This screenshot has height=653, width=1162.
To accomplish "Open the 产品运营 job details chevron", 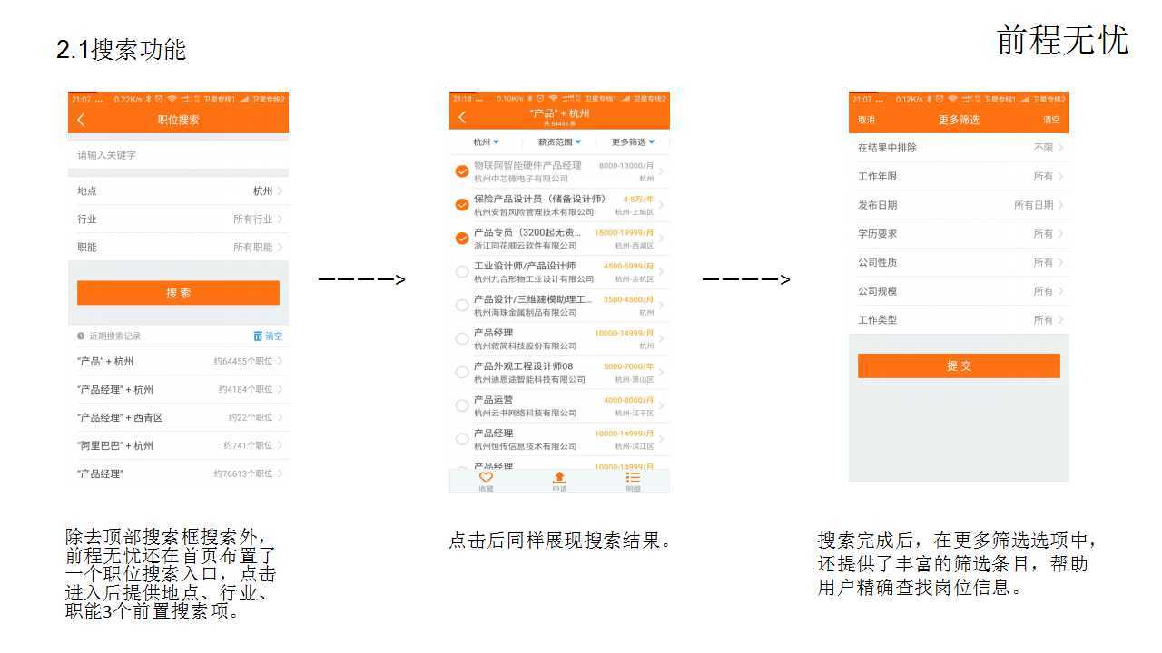I will pyautogui.click(x=661, y=406).
